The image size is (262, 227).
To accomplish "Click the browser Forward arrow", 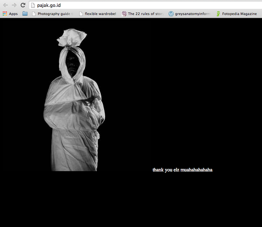I will 14,5.
